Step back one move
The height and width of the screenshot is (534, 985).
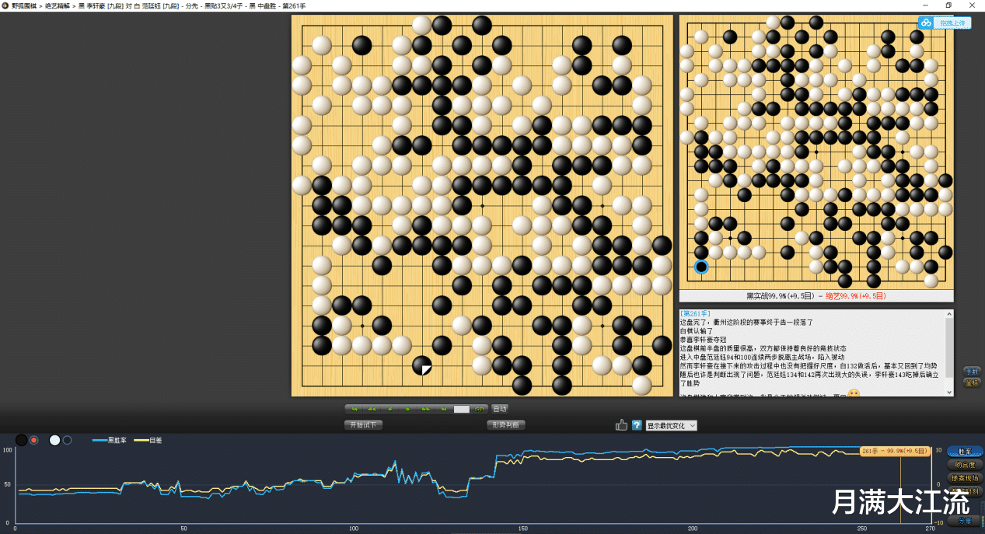pos(389,409)
